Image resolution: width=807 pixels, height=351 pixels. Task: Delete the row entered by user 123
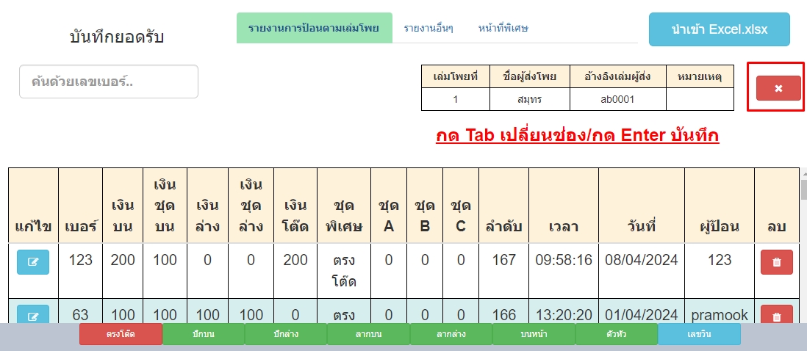[776, 261]
